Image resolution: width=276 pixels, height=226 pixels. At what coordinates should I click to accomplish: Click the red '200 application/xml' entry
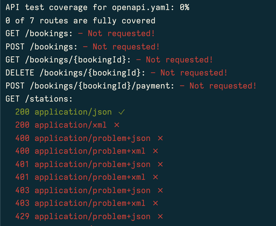pos(61,125)
